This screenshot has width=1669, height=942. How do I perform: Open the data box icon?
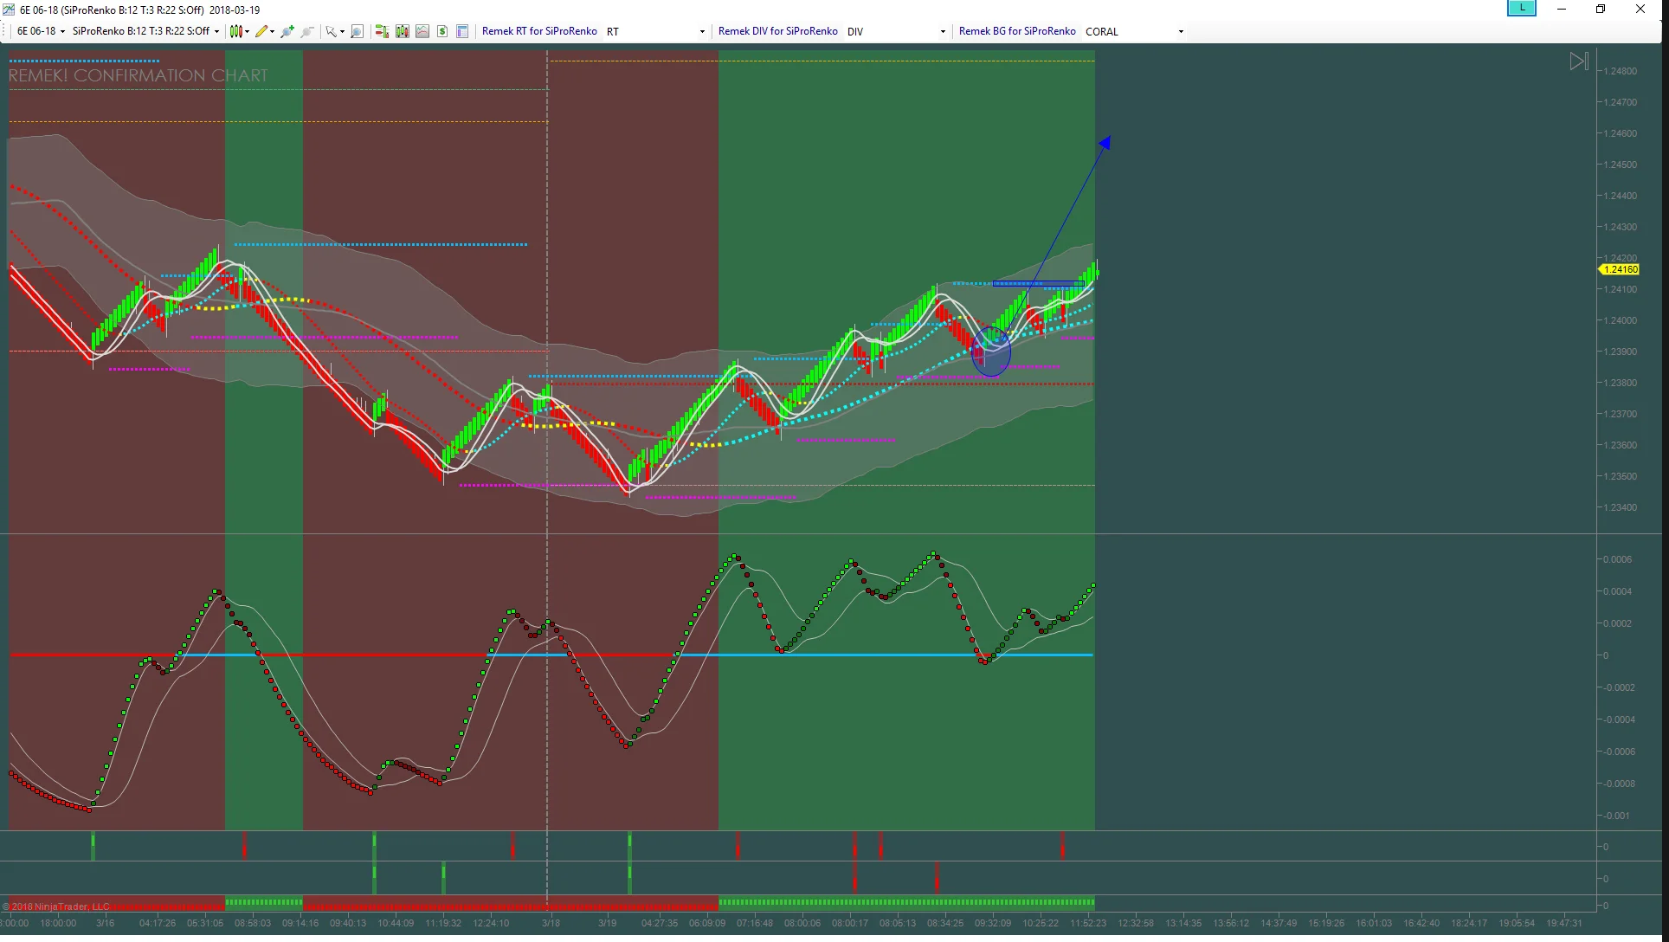tap(462, 31)
